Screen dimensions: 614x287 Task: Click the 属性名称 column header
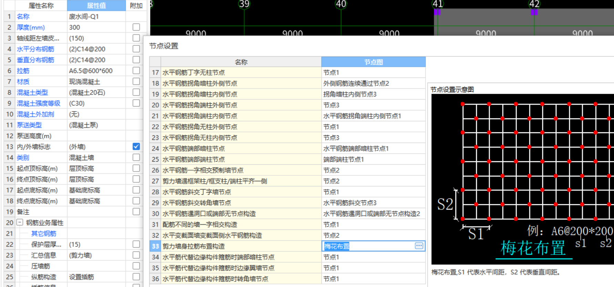41,6
